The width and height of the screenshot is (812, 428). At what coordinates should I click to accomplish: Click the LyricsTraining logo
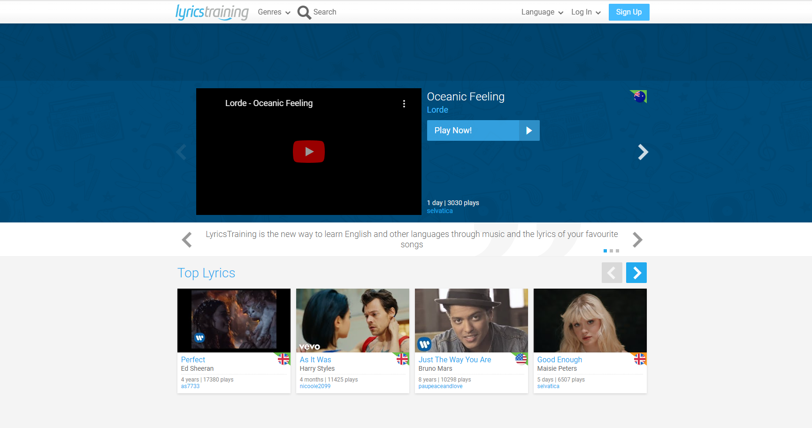click(x=212, y=12)
